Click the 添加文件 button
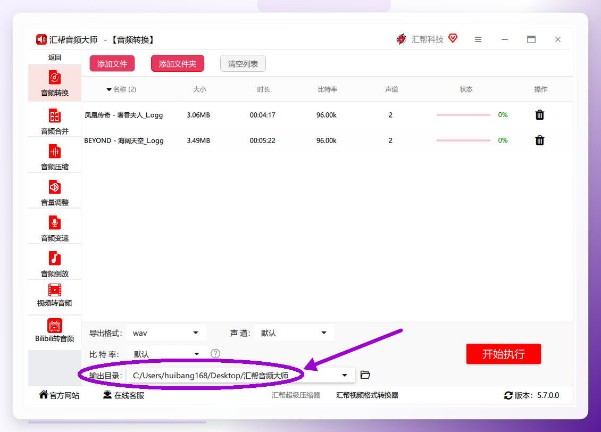Screen dimensions: 601x432 (x=112, y=64)
